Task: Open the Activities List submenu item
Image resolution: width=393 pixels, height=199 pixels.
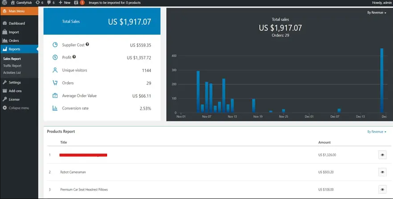Action: pyautogui.click(x=12, y=72)
